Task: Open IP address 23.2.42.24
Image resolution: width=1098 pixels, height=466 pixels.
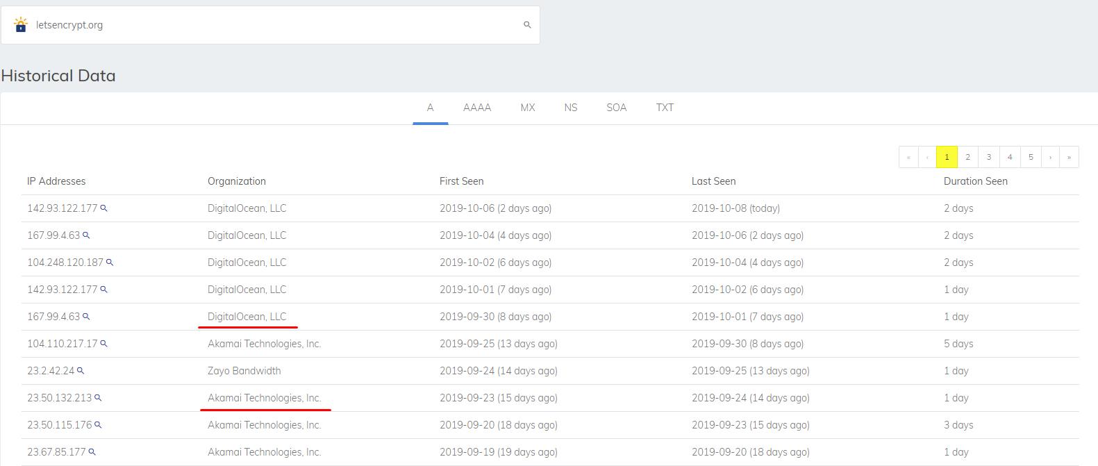Action: 51,371
